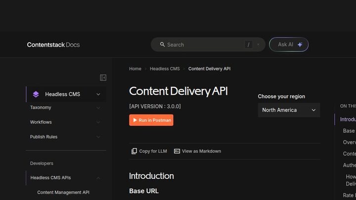
Task: Collapse the sidebar panel icon
Action: 103,78
